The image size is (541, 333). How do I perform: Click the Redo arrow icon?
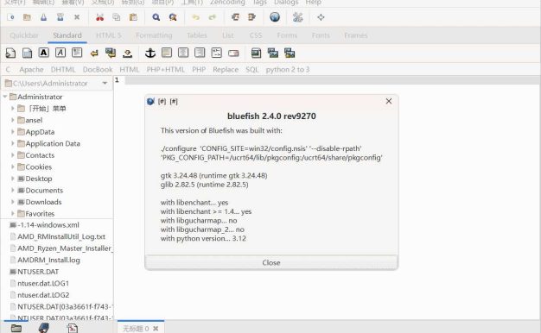[213, 17]
